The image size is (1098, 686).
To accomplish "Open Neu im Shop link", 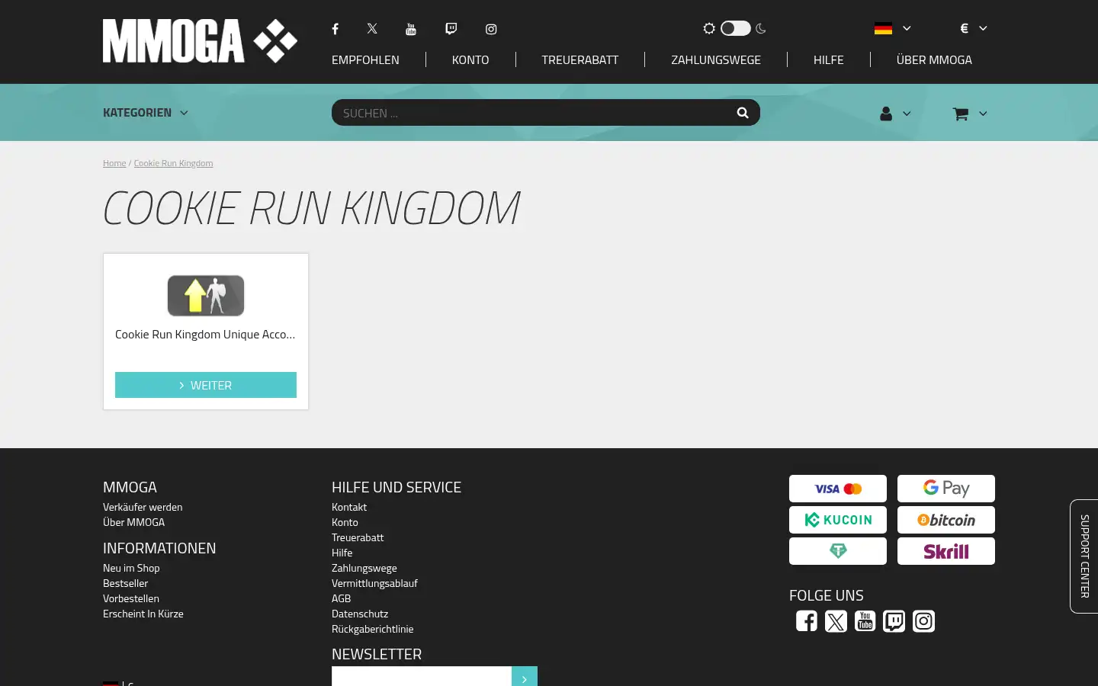I will click(x=131, y=568).
